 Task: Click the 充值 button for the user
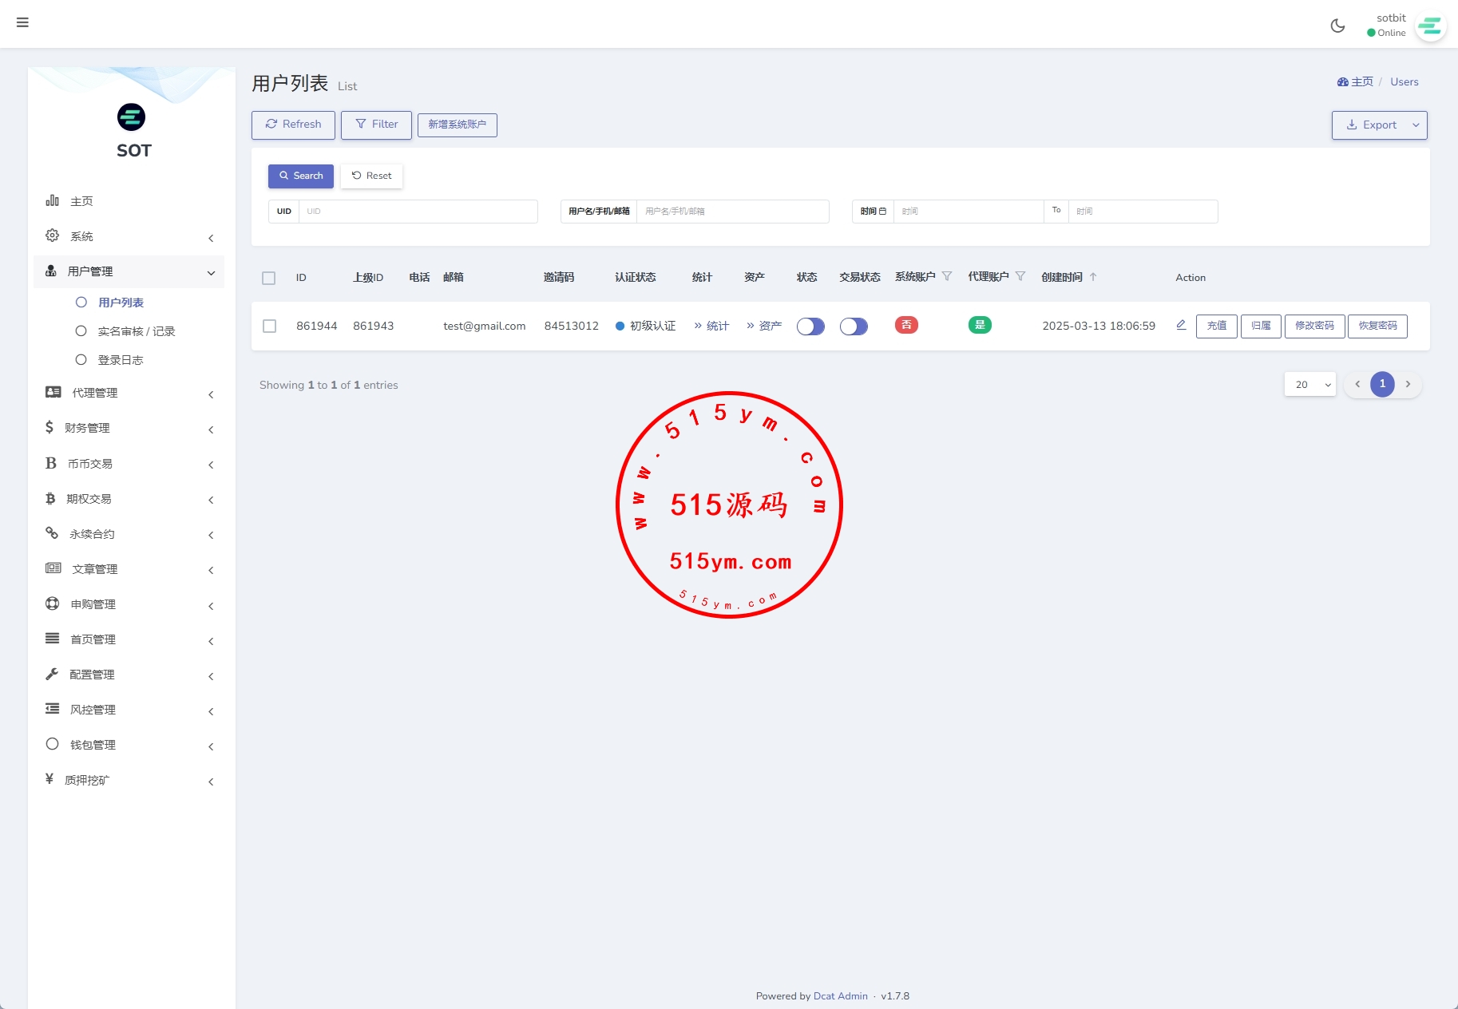point(1216,326)
